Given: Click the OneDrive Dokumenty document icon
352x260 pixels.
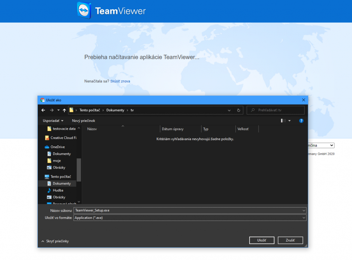Looking at the screenshot, I should click(x=49, y=154).
